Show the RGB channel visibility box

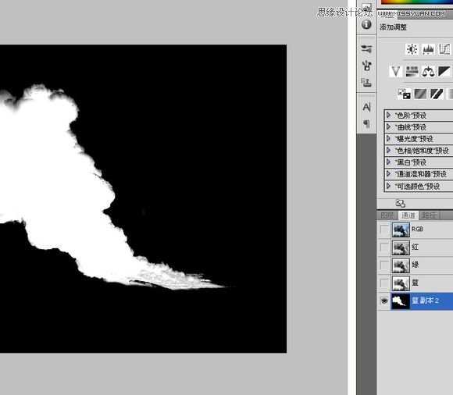pyautogui.click(x=384, y=230)
